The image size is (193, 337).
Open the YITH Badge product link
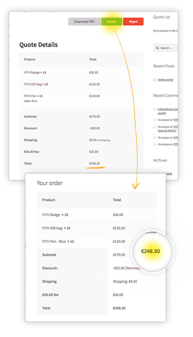coord(32,72)
